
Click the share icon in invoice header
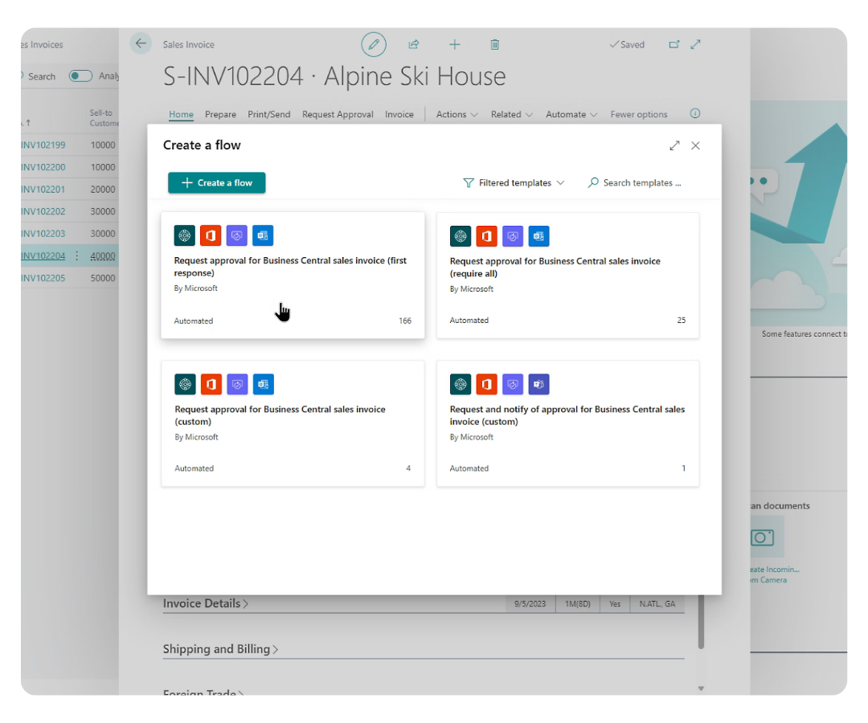(x=414, y=44)
